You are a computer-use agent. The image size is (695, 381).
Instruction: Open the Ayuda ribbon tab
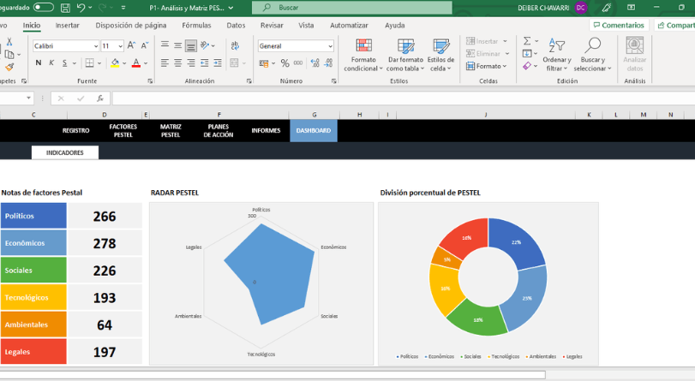coord(394,25)
